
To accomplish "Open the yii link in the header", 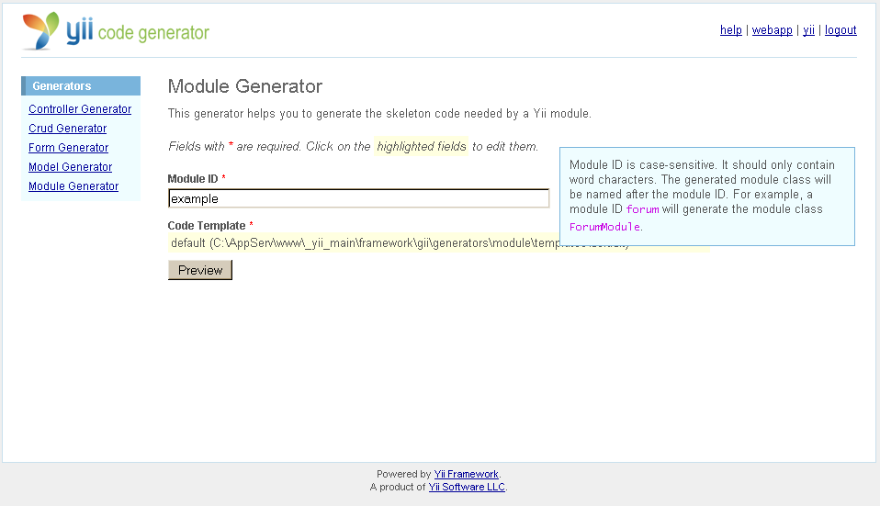I will (x=808, y=30).
